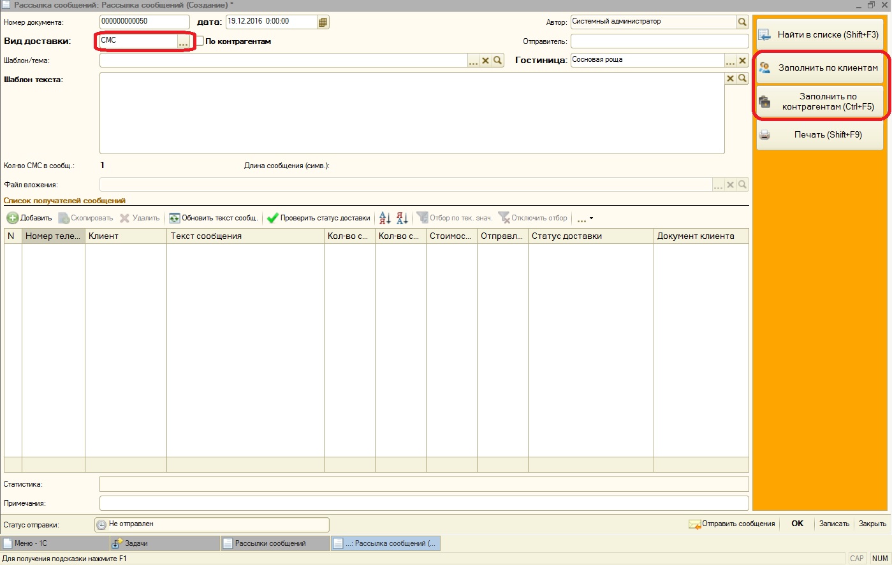Viewport: 892px width, 565px height.
Task: Open the Автор field search magnifier
Action: (x=742, y=22)
